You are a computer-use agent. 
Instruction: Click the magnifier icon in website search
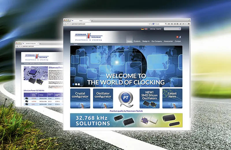[x=180, y=29]
